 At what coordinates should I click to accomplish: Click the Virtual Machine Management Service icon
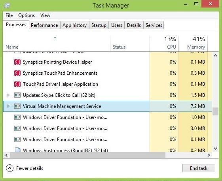pyautogui.click(x=17, y=106)
